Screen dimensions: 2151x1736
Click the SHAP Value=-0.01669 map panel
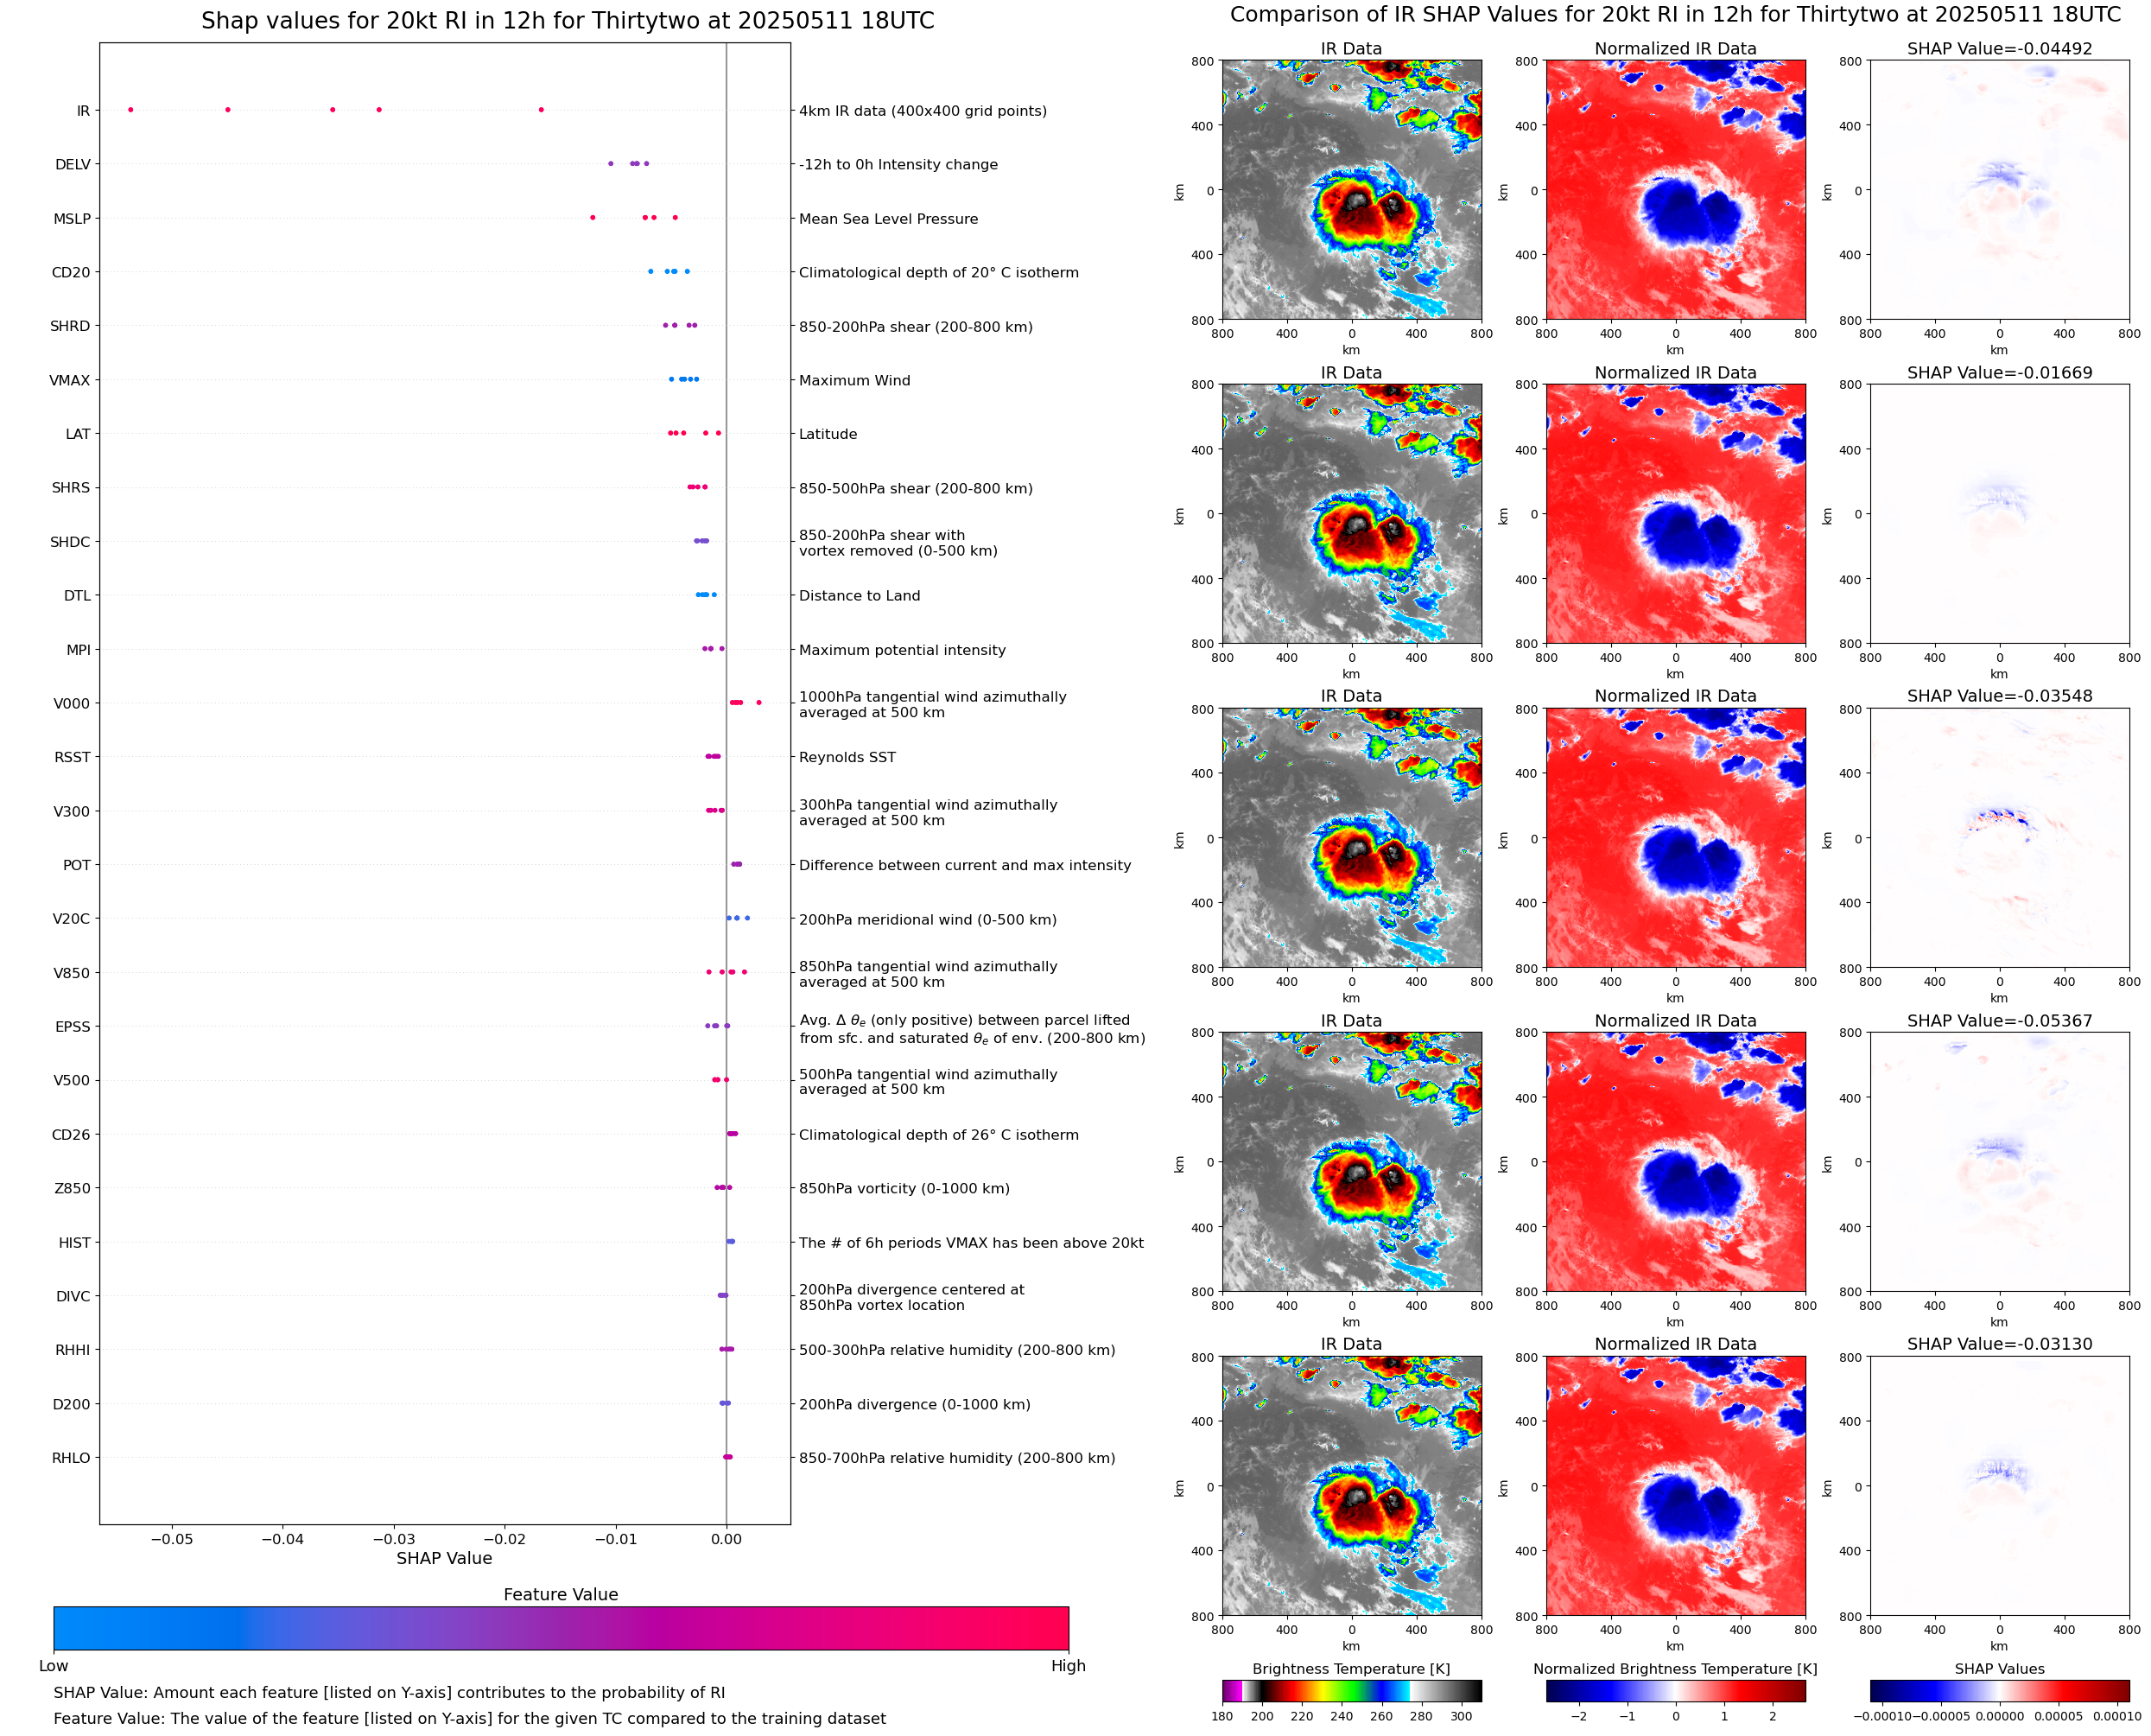[1999, 514]
